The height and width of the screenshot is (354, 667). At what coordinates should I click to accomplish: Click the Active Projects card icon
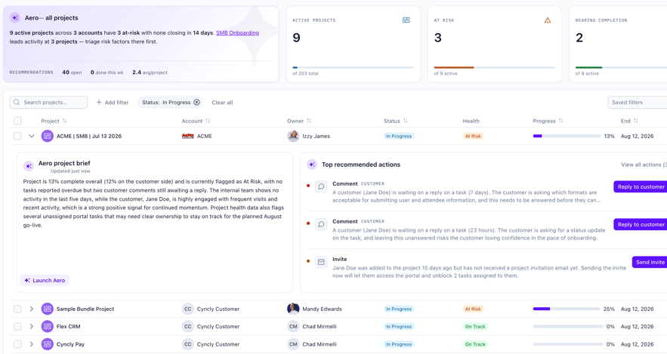tap(406, 20)
